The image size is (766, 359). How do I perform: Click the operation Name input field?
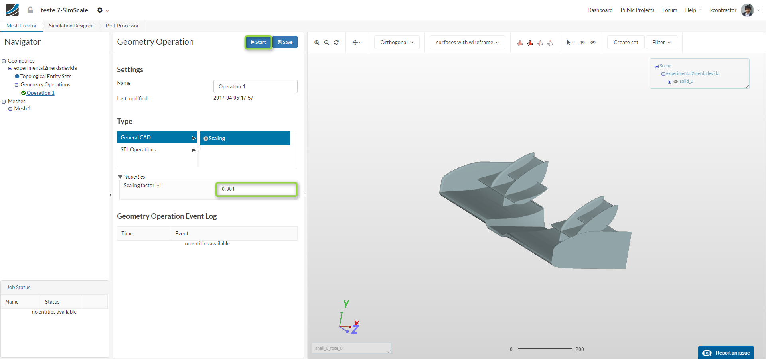(255, 86)
